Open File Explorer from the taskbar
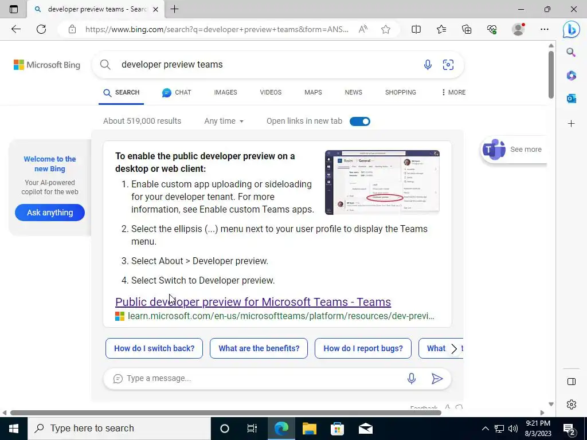587x440 pixels. click(x=310, y=429)
